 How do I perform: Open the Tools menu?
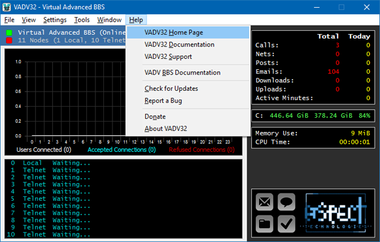pyautogui.click(x=82, y=20)
